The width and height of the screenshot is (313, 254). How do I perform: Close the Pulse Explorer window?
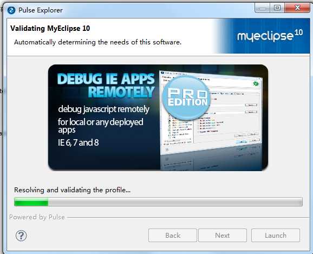tap(297, 8)
